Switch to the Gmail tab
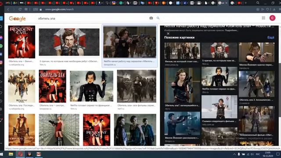 tap(8, 3)
